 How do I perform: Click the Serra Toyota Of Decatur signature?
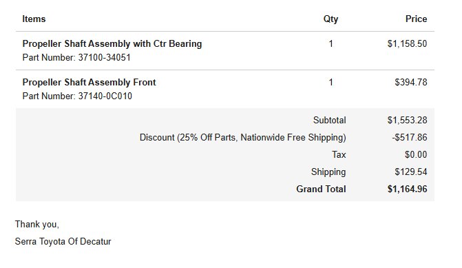point(63,241)
